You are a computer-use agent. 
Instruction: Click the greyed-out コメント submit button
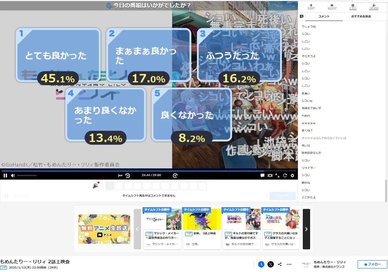283,196
